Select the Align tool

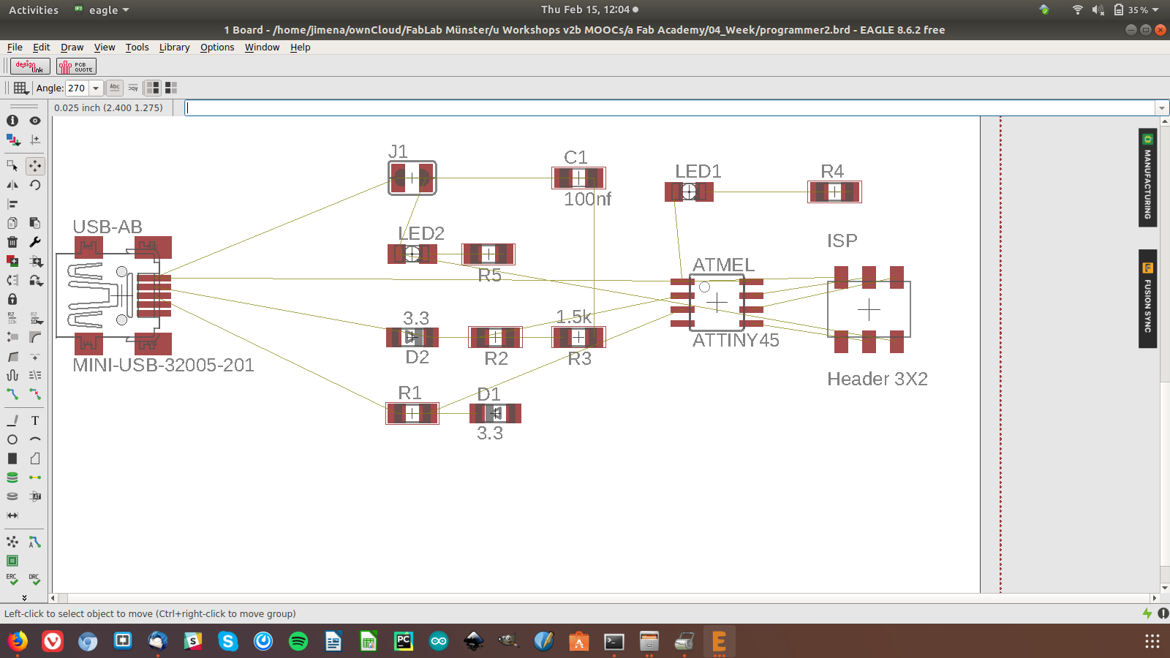coord(12,204)
